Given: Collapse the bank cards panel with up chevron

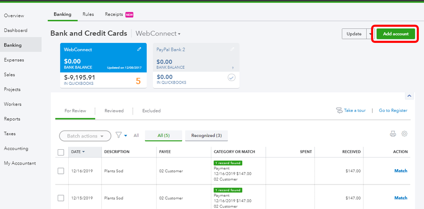Looking at the screenshot, I should (x=410, y=95).
